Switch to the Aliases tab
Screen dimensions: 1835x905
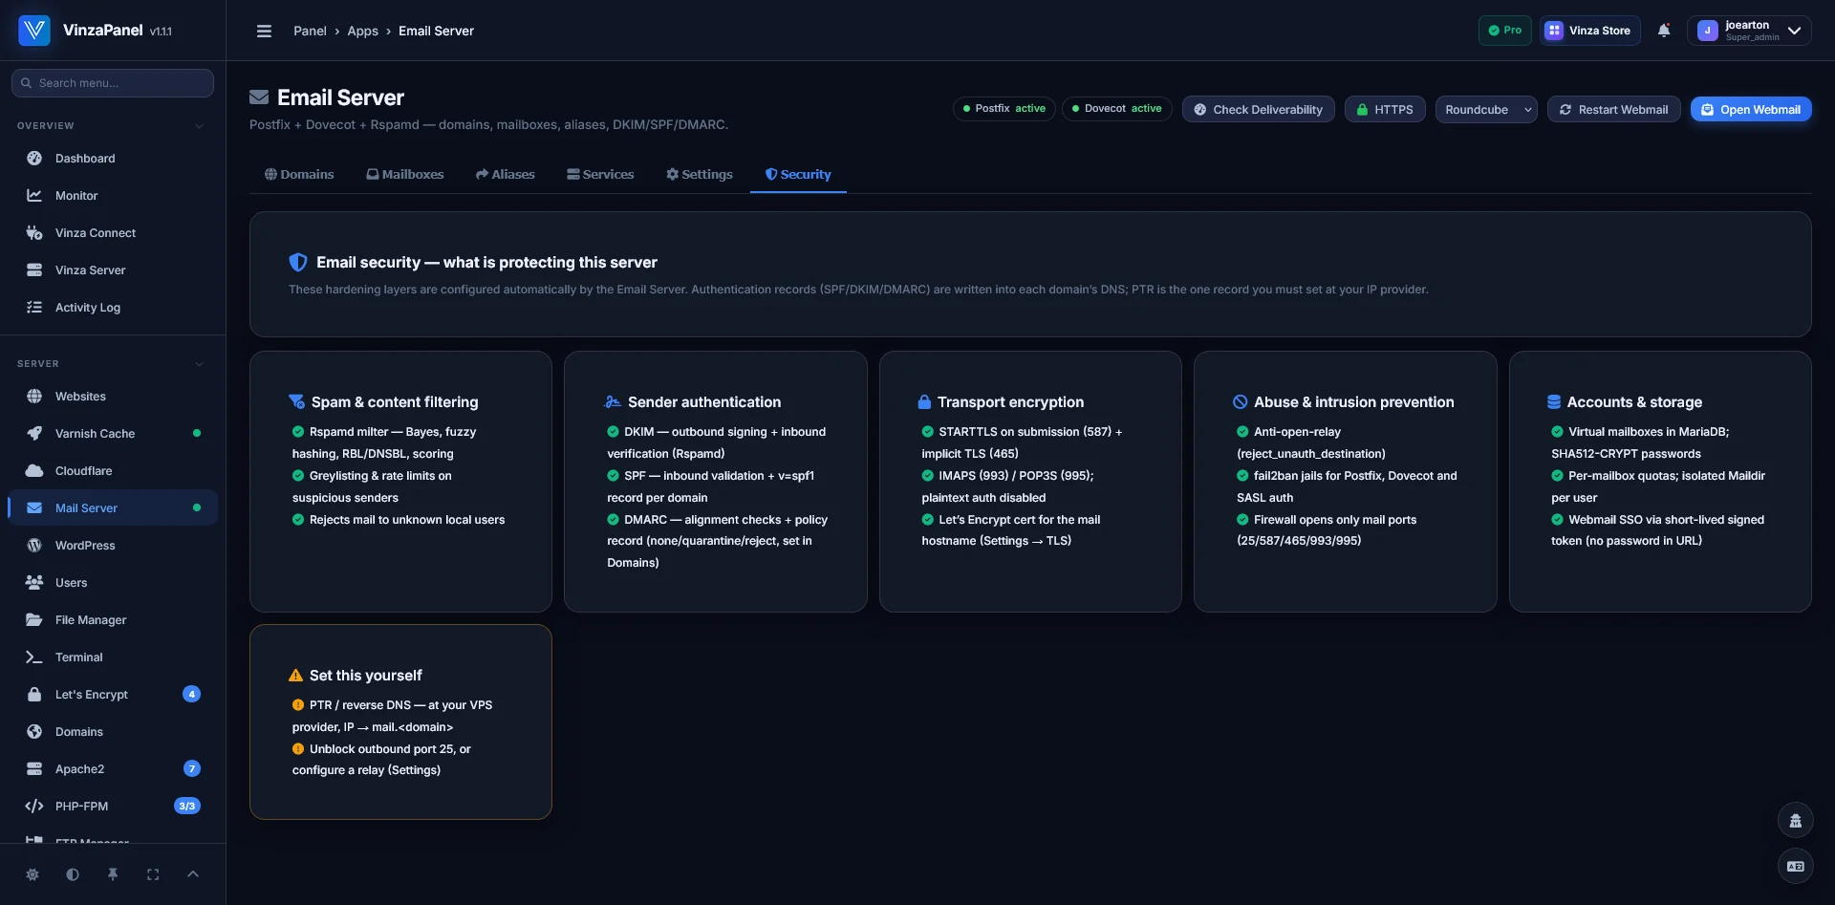(506, 175)
